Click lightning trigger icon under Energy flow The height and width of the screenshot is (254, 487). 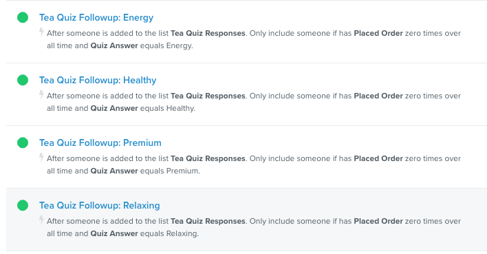[x=41, y=32]
